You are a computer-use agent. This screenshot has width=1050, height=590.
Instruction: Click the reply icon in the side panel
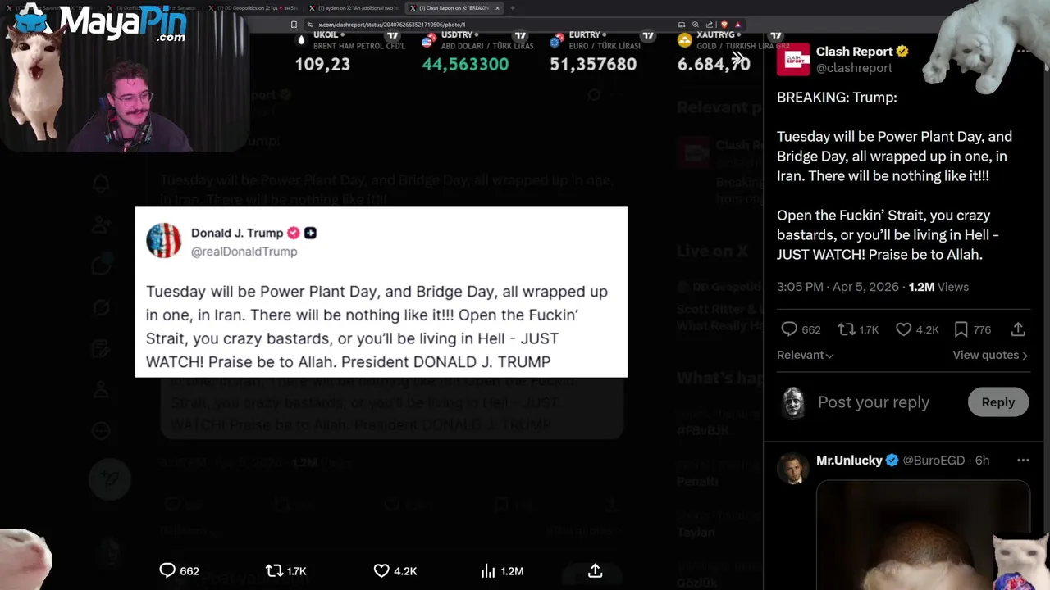pyautogui.click(x=789, y=329)
